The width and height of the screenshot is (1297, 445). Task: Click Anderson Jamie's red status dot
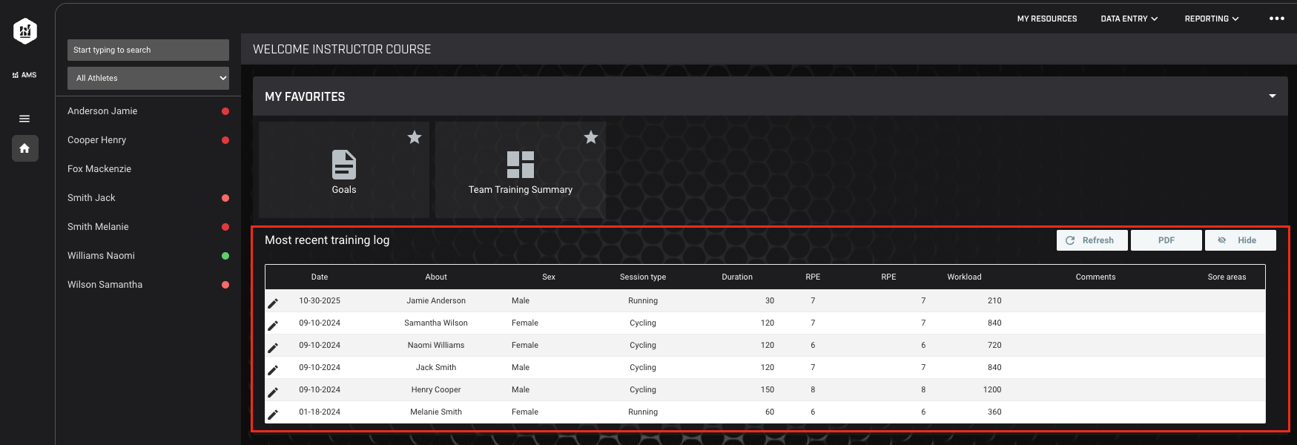pyautogui.click(x=225, y=111)
